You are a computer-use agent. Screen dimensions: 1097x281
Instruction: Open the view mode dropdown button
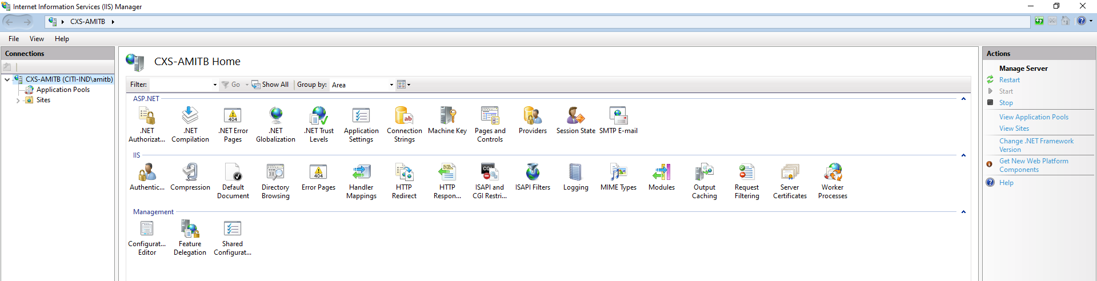[404, 85]
